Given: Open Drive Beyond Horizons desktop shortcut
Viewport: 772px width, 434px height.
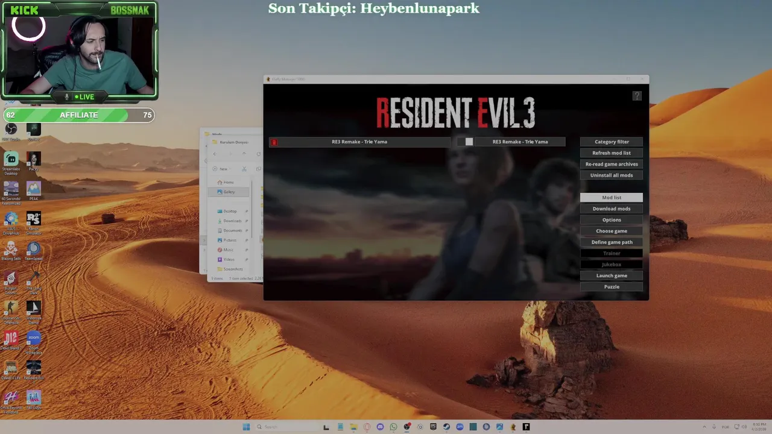Looking at the screenshot, I should pyautogui.click(x=11, y=401).
